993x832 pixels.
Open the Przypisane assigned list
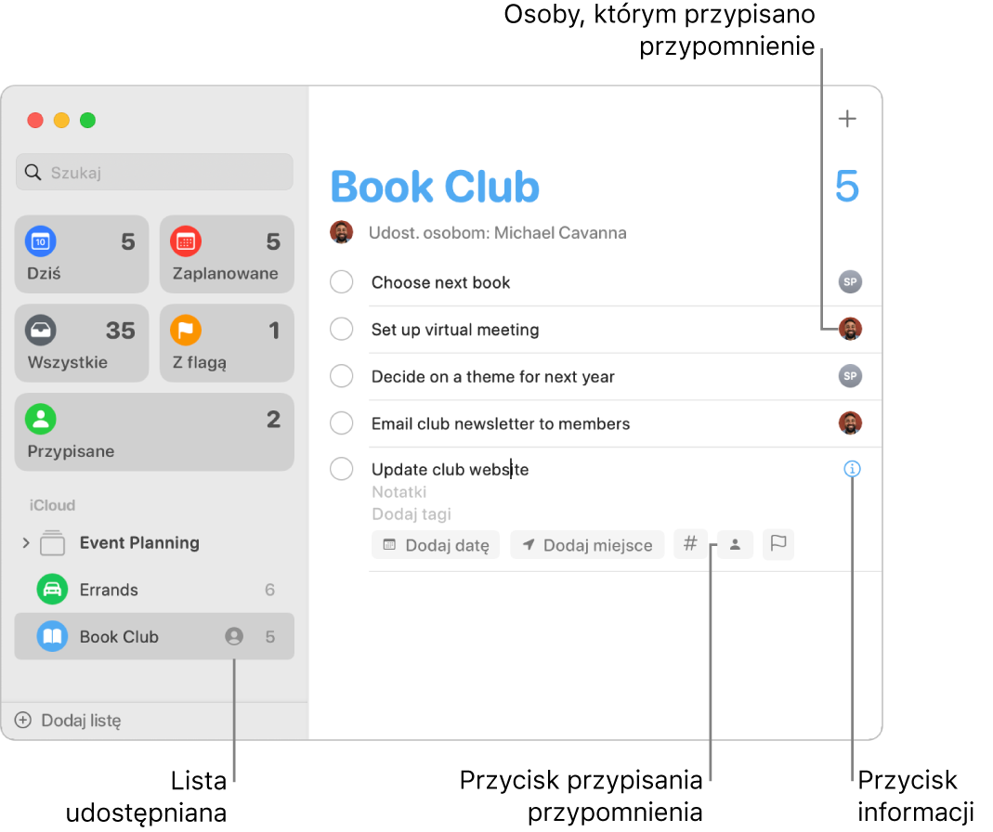coord(154,432)
